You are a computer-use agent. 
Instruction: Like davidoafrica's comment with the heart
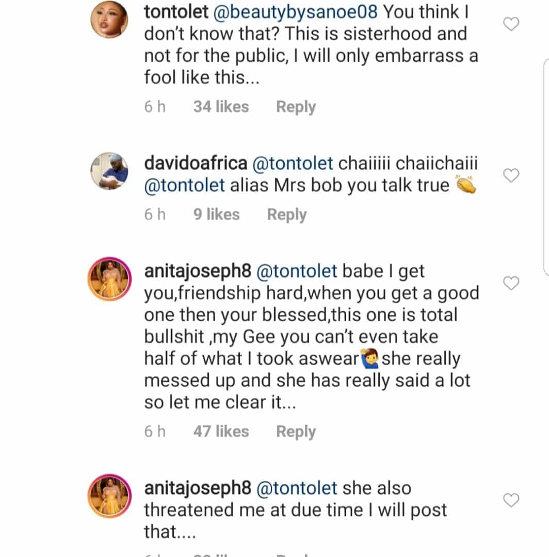click(x=511, y=176)
